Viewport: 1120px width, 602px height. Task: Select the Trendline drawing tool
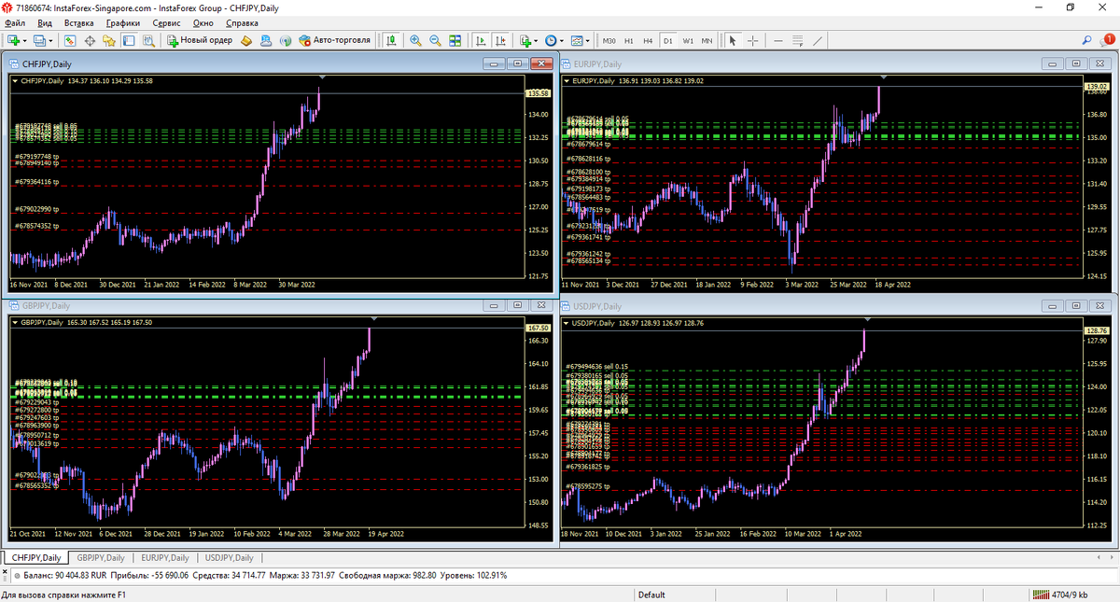[819, 40]
